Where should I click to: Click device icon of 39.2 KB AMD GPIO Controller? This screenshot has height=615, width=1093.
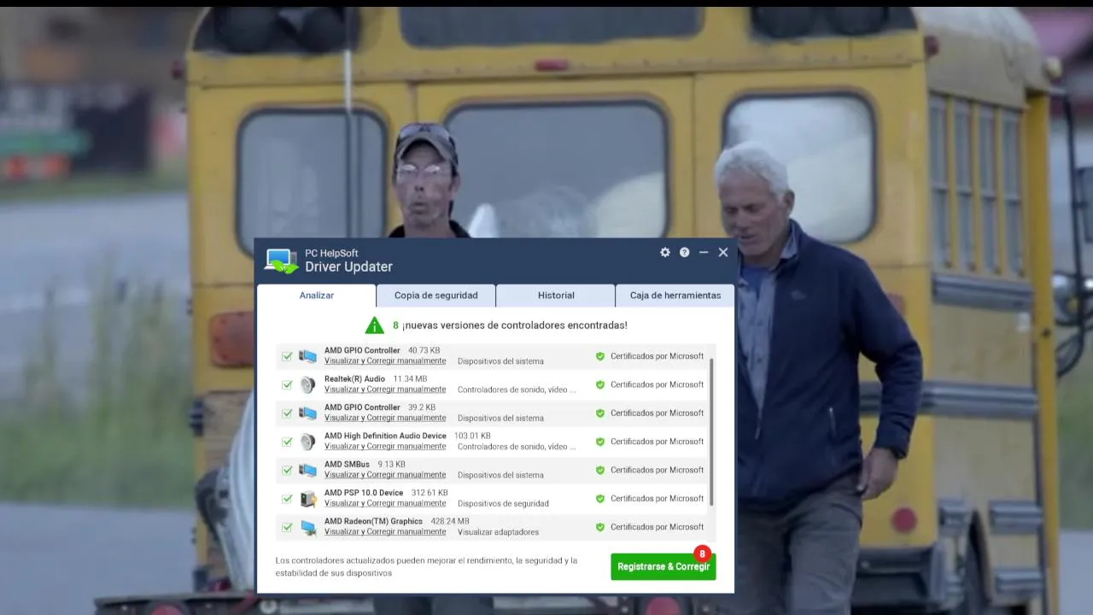[307, 413]
